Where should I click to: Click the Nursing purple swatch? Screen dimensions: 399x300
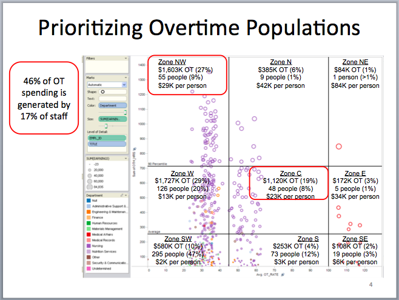[x=89, y=246]
